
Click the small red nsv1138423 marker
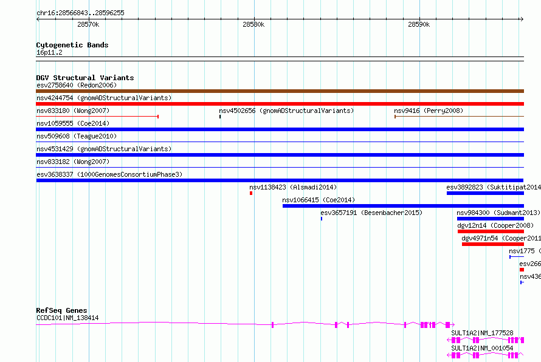click(251, 193)
